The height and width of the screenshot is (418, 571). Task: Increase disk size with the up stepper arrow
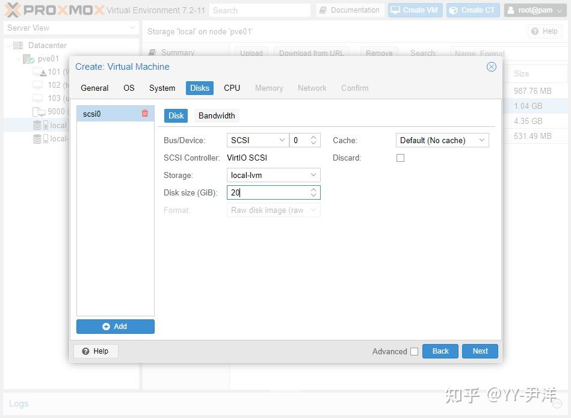[x=313, y=189]
